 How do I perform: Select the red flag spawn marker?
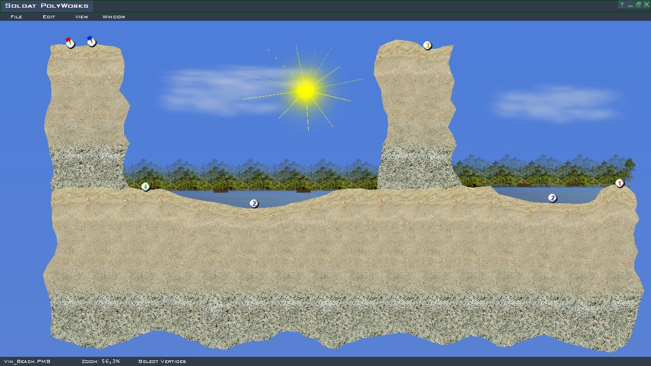[x=70, y=43]
